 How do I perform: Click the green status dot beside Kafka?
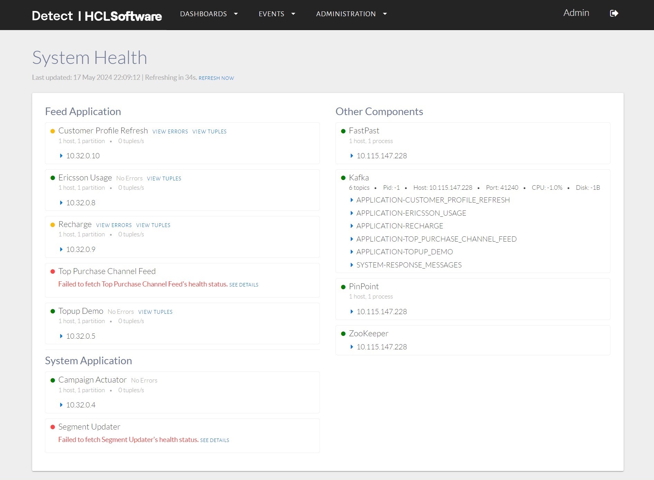point(343,178)
